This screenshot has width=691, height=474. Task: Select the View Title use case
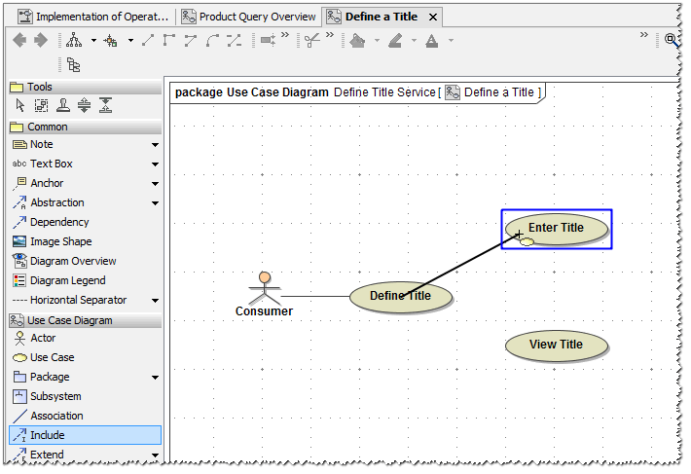557,345
